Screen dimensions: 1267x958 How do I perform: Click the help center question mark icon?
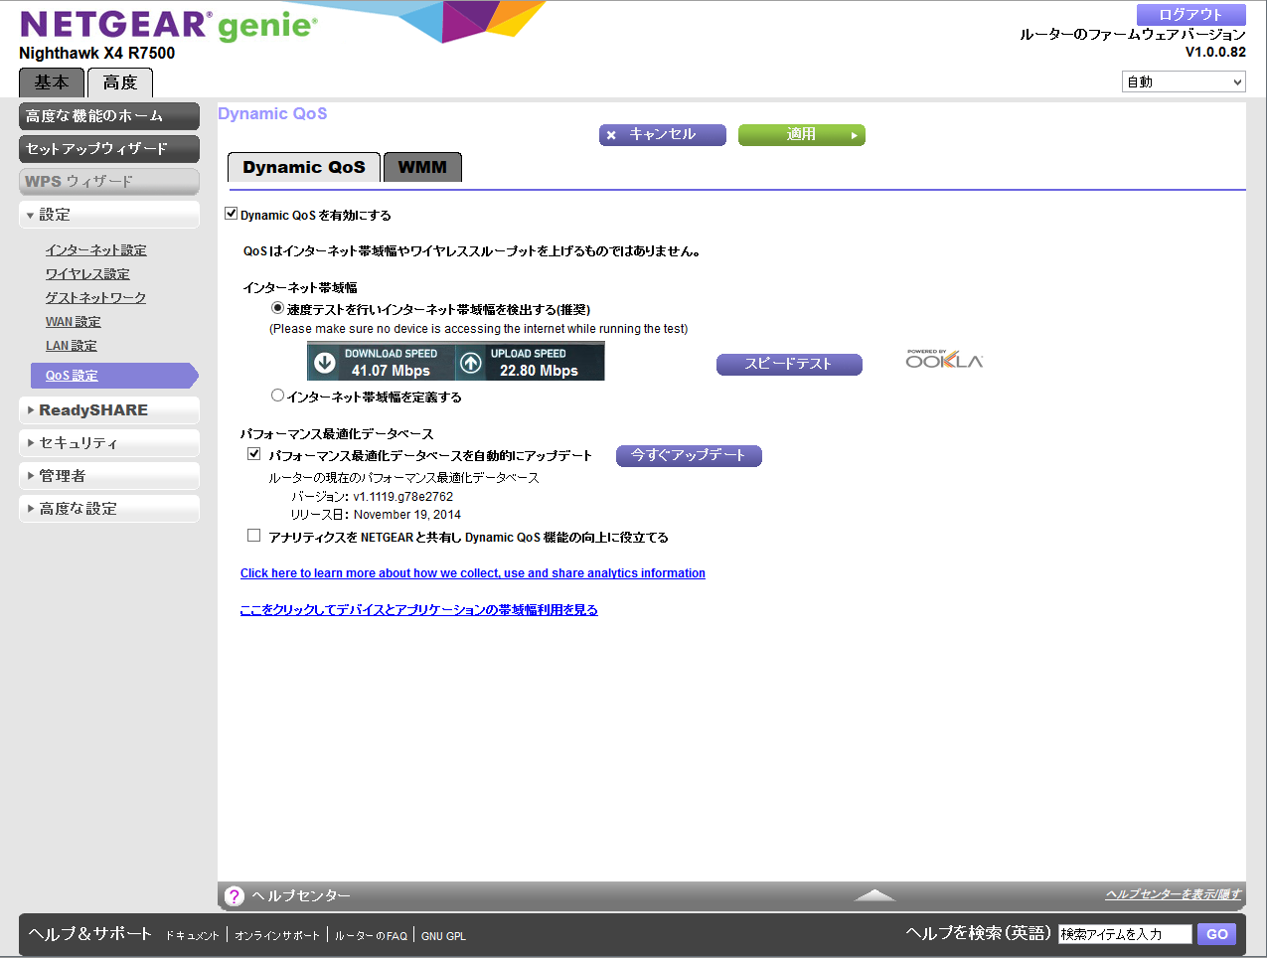coord(235,896)
